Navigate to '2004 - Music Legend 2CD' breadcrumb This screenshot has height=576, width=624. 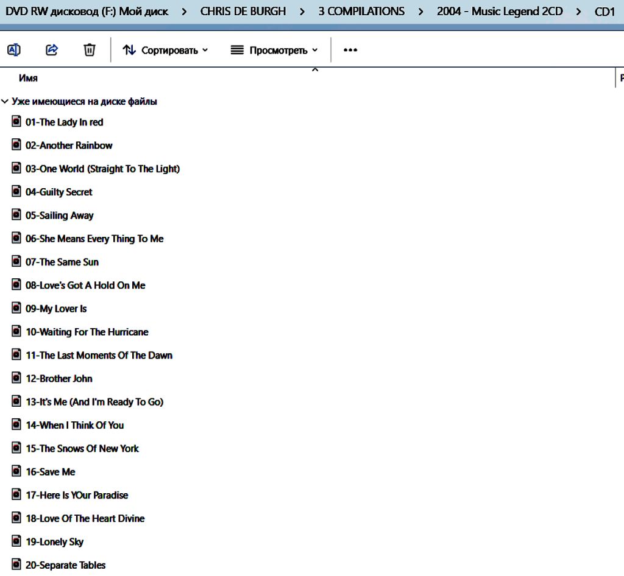pyautogui.click(x=500, y=12)
